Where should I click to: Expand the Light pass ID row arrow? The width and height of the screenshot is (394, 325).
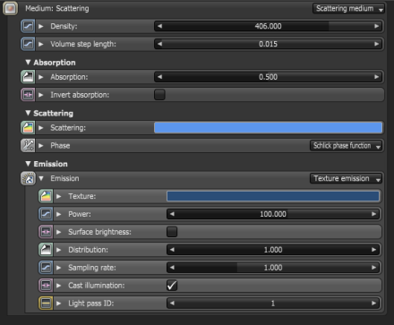pos(59,304)
